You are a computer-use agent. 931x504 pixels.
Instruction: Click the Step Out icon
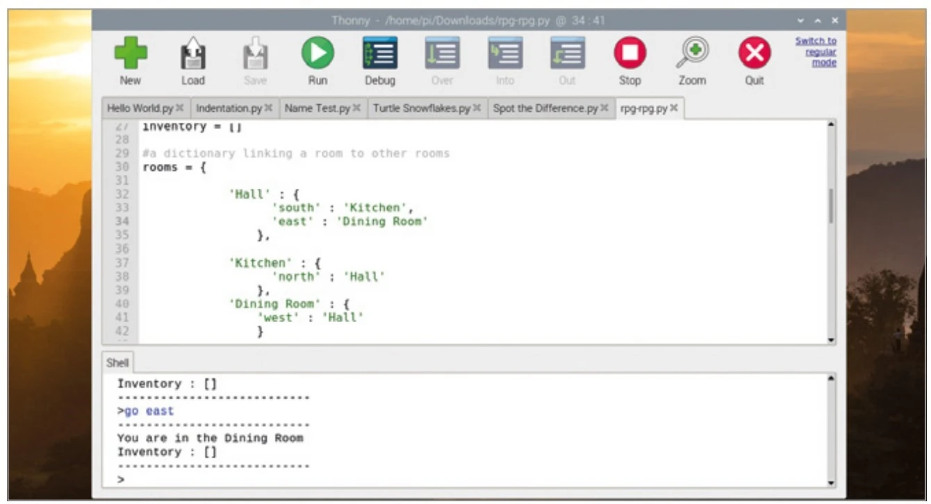567,53
